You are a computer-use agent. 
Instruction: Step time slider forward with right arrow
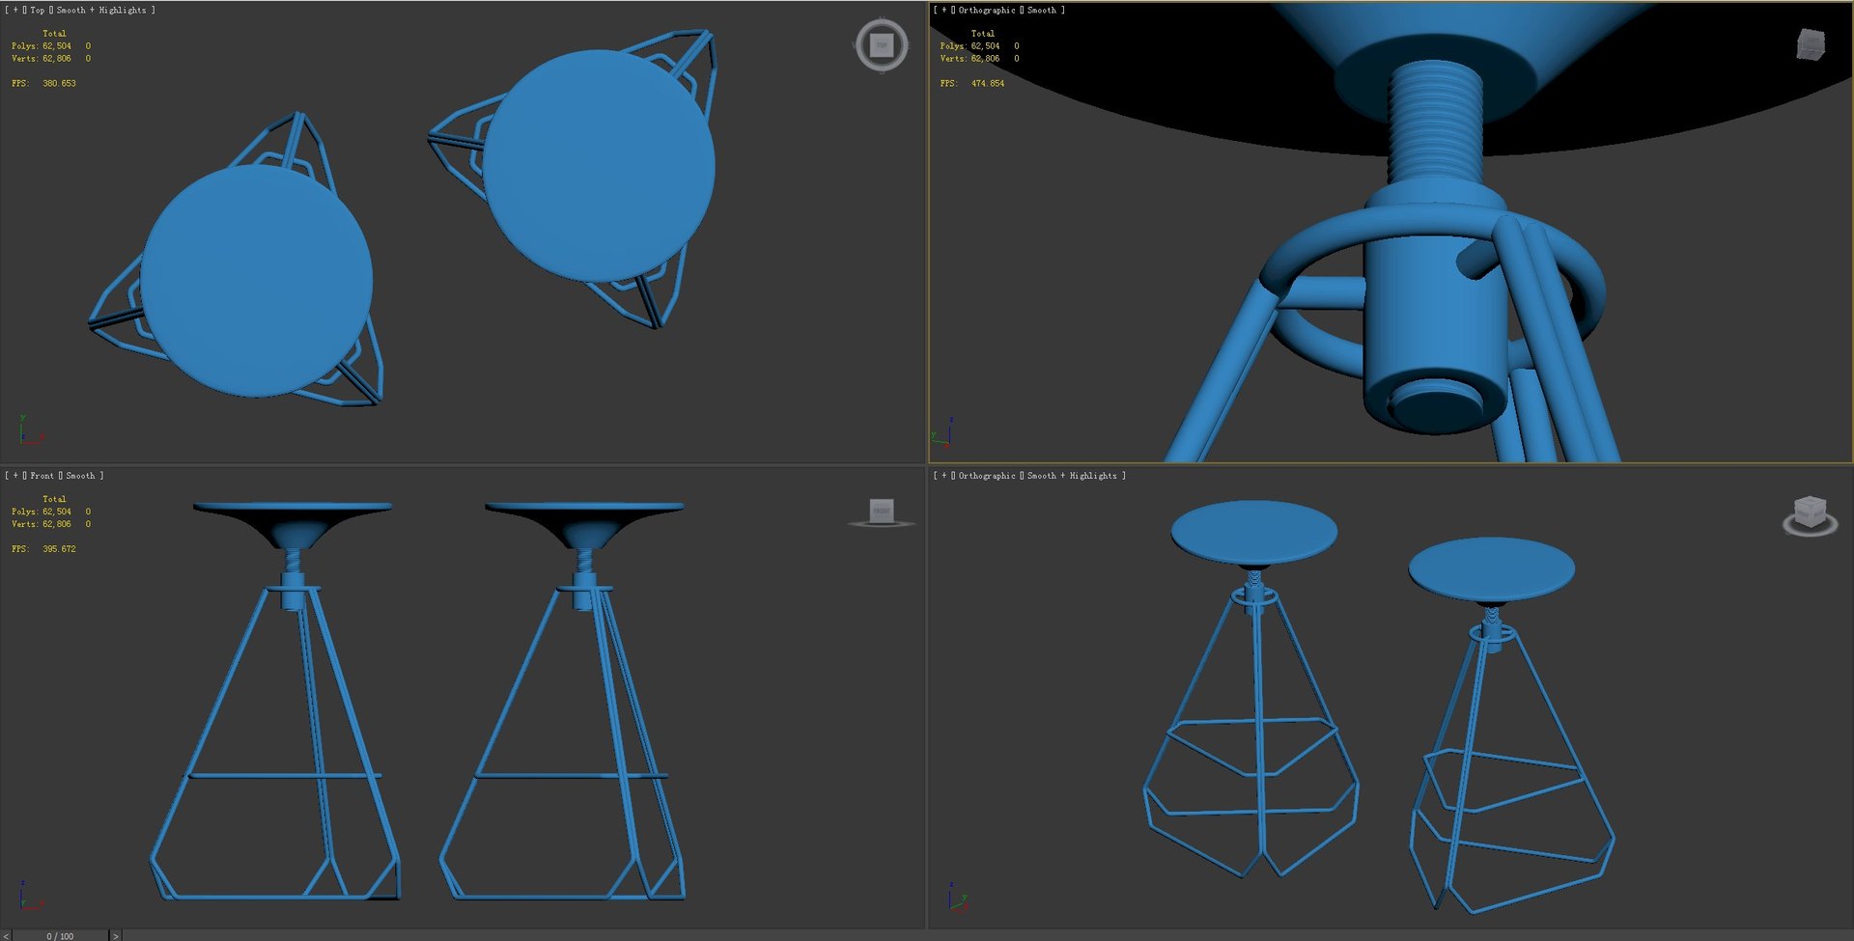coord(116,935)
